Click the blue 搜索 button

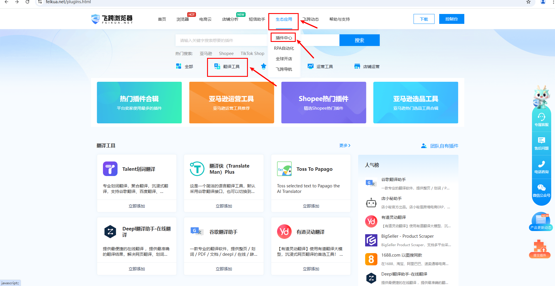[359, 40]
